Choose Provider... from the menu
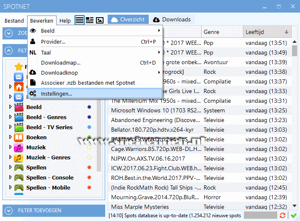This screenshot has width=300, height=221. 95,42
